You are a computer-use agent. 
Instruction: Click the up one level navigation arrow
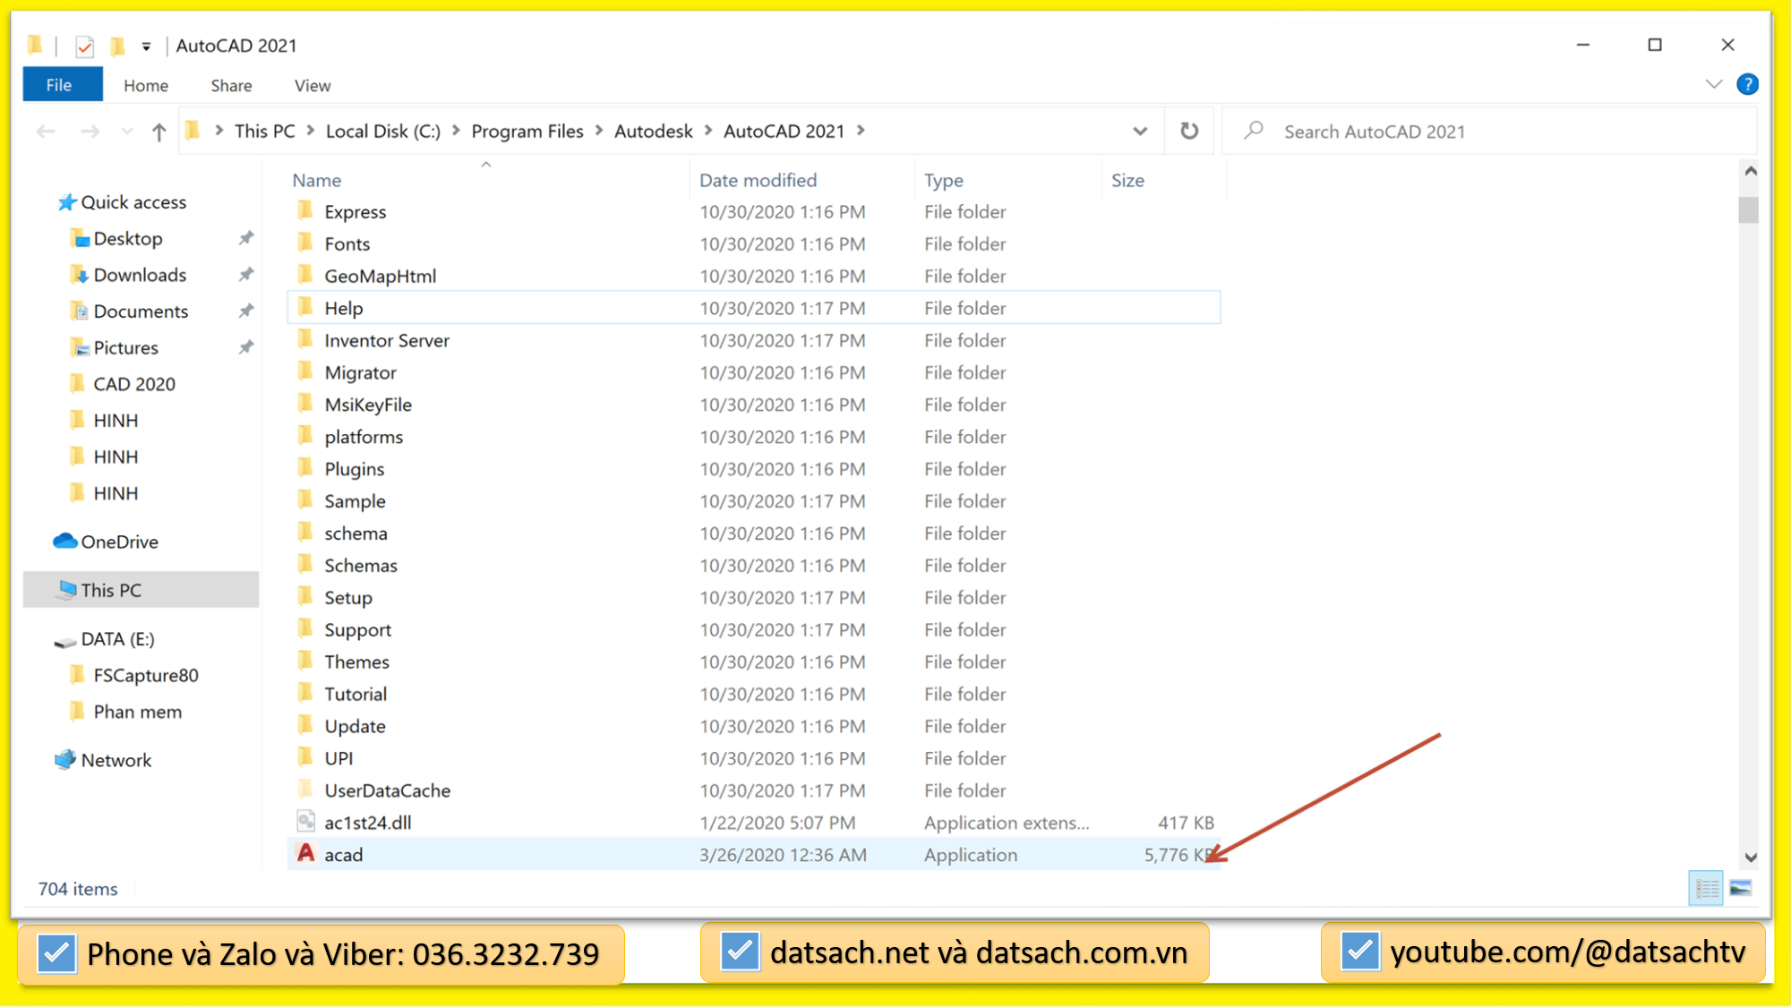[x=158, y=131]
